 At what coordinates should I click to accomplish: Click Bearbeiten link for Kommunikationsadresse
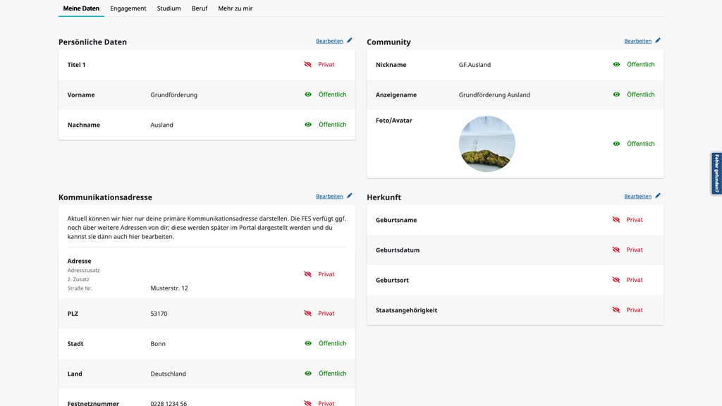(x=329, y=196)
